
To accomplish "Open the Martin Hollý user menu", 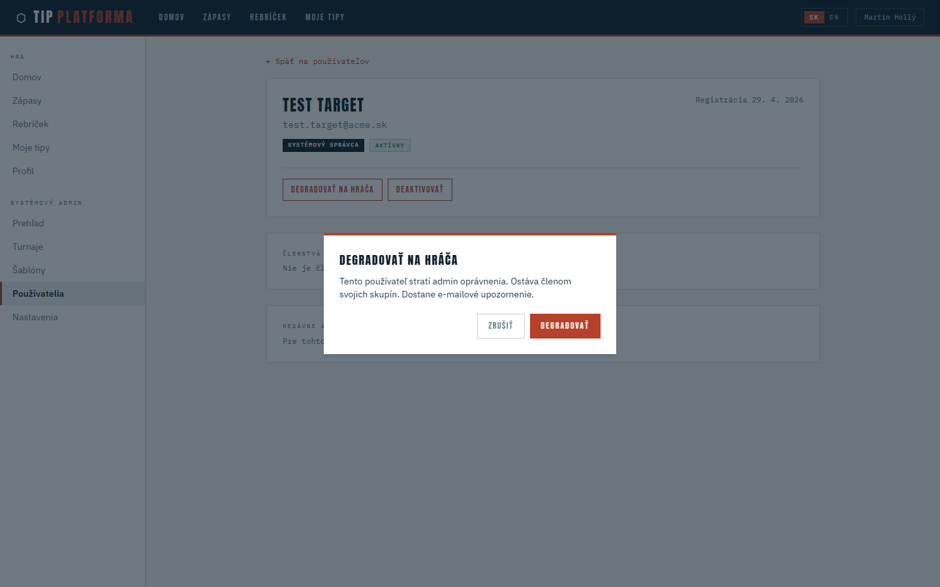I will pos(889,18).
